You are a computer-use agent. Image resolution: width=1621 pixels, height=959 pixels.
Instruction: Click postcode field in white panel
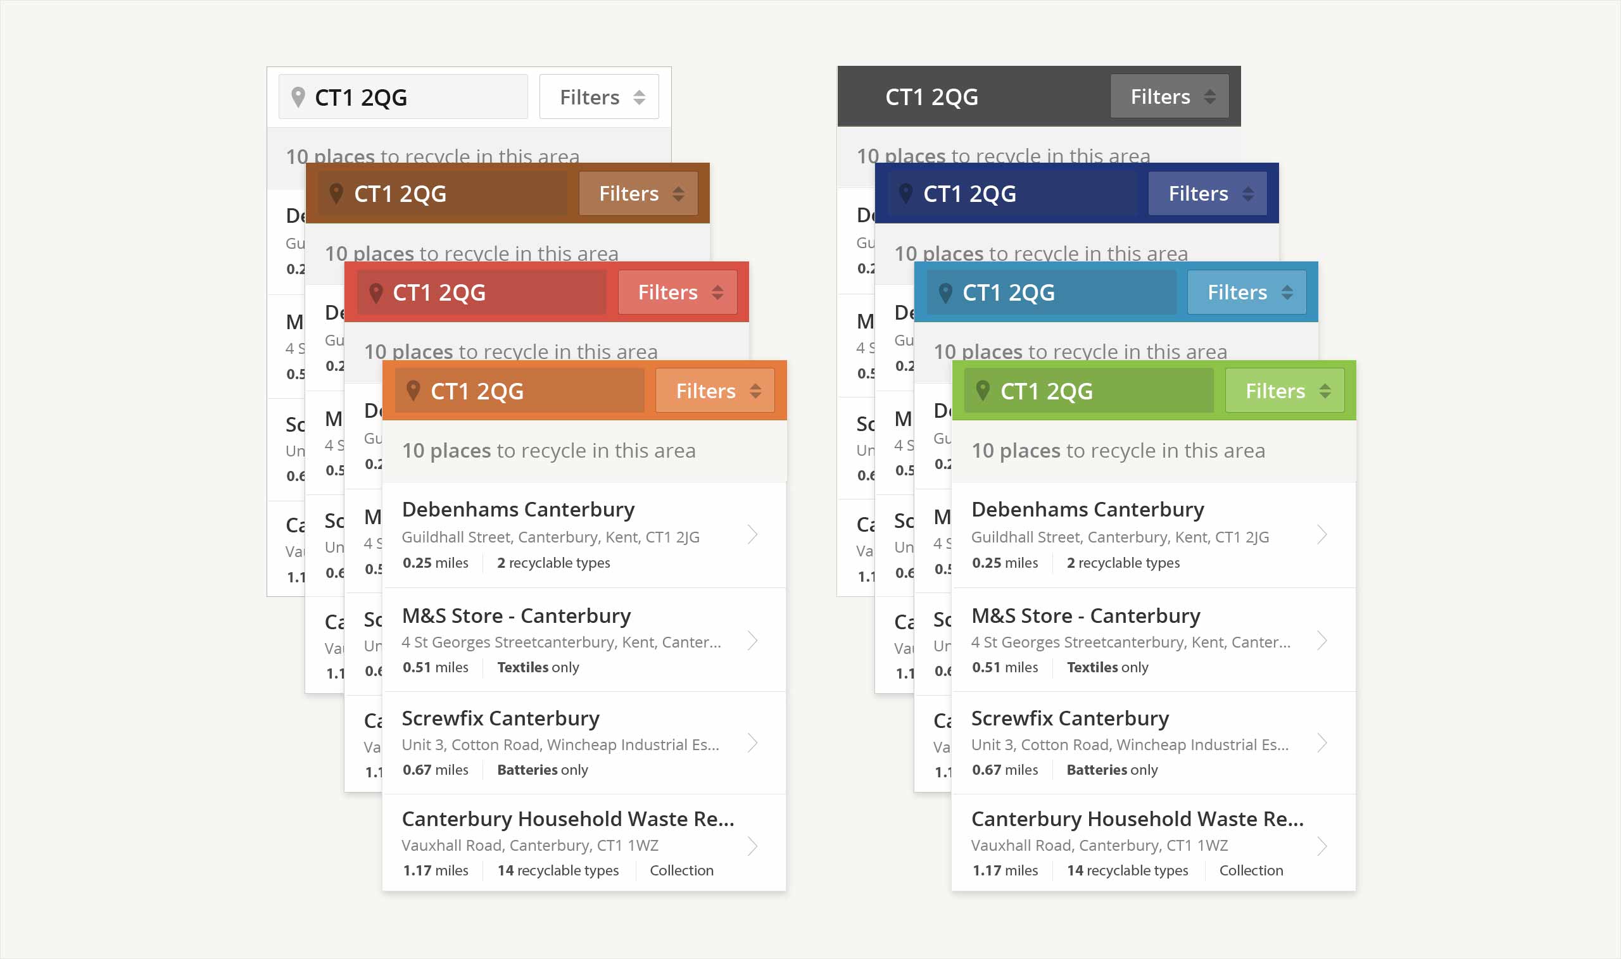403,97
